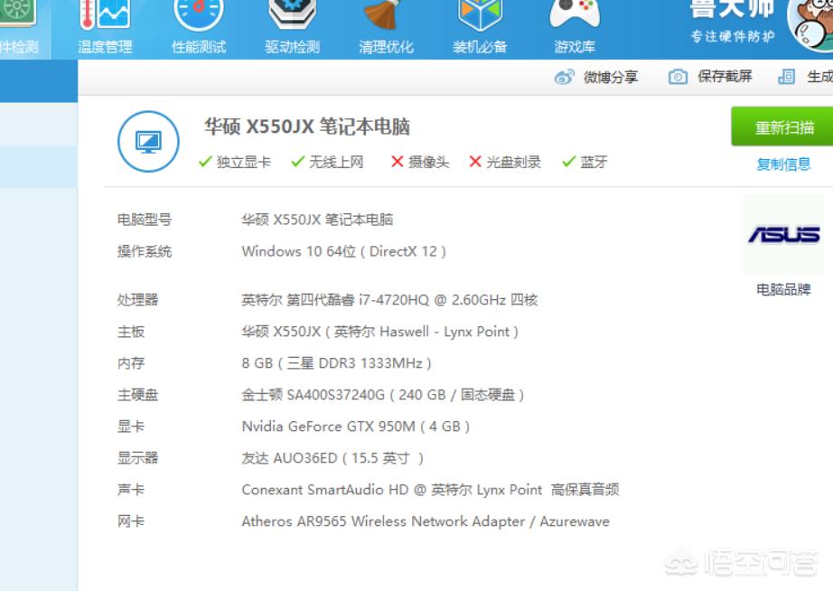Click the 主硬盘 label
833x591 pixels.
pos(137,395)
